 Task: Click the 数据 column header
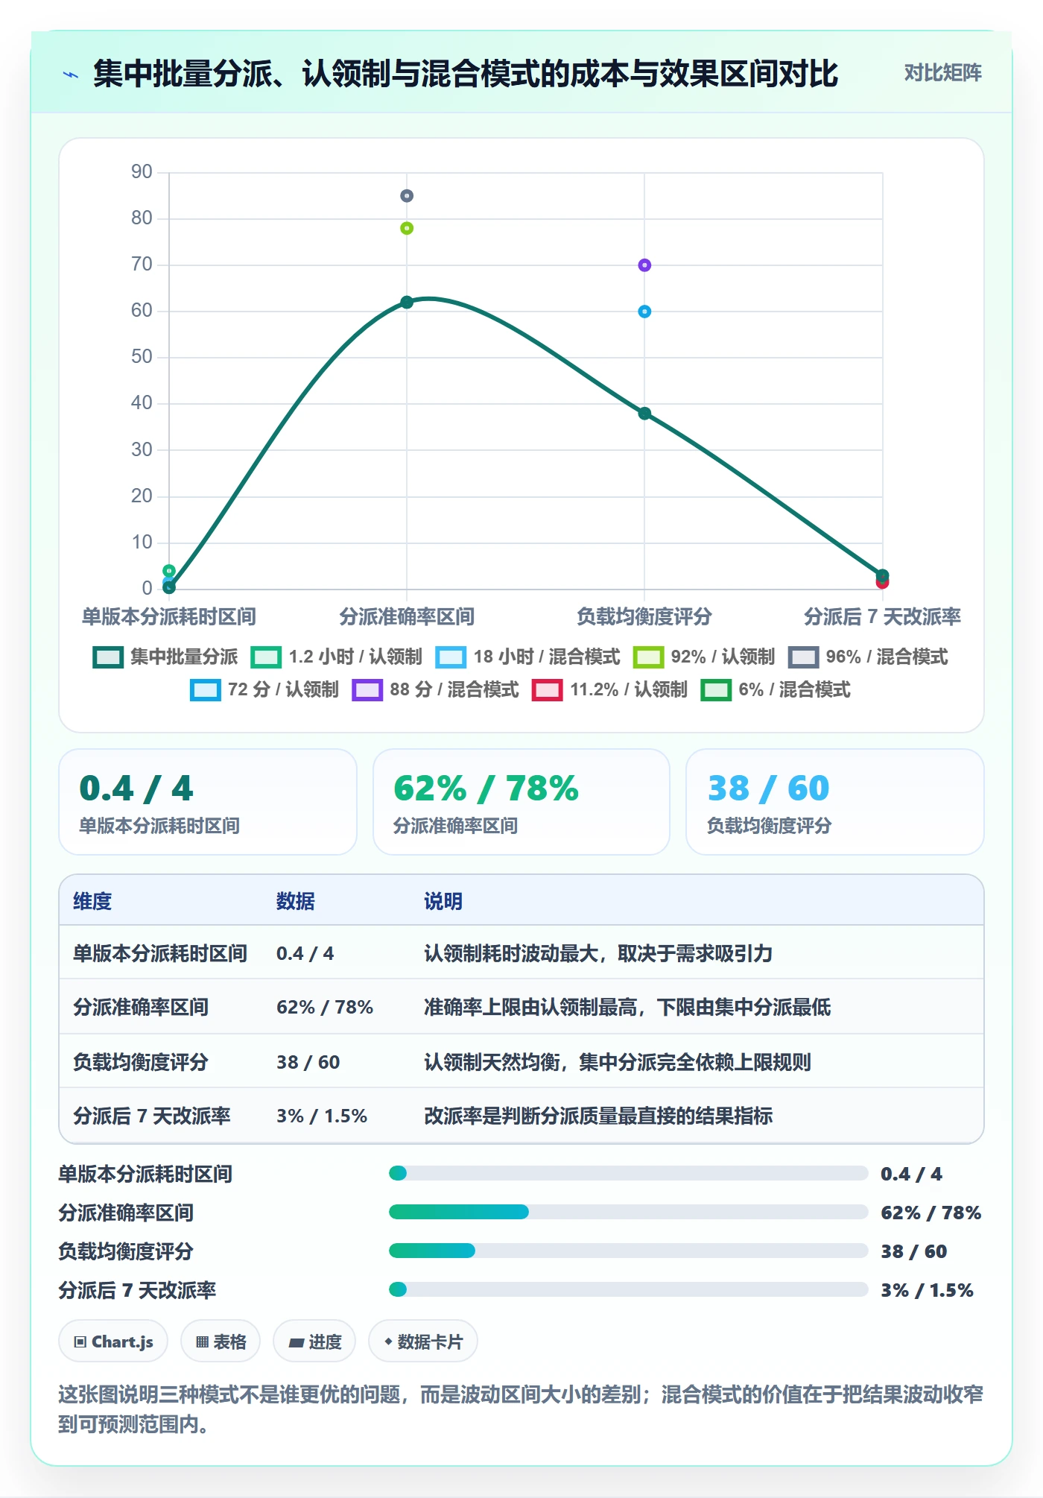[x=296, y=901]
